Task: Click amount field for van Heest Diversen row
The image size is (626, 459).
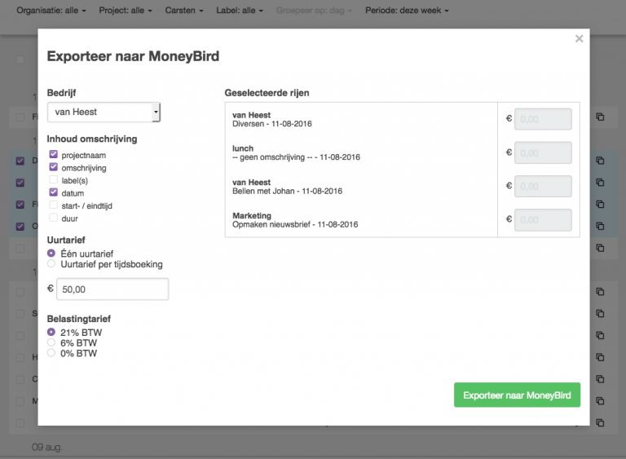Action: 543,119
